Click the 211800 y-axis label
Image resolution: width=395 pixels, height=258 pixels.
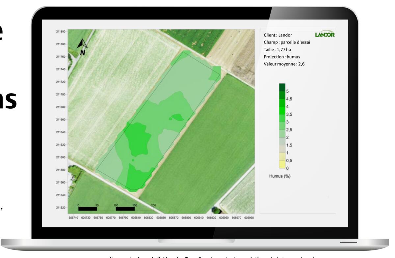tap(61, 31)
